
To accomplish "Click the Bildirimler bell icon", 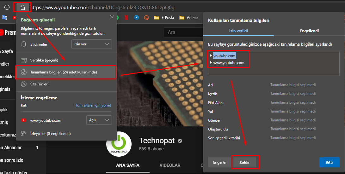I will point(23,44).
